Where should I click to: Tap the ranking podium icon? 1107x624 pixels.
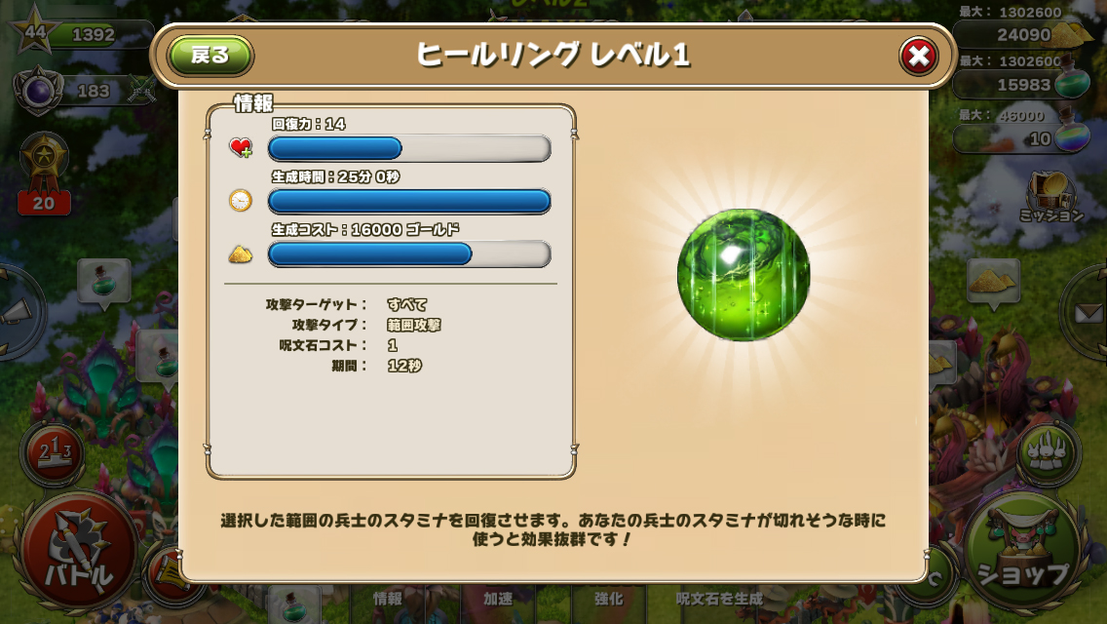pos(55,453)
